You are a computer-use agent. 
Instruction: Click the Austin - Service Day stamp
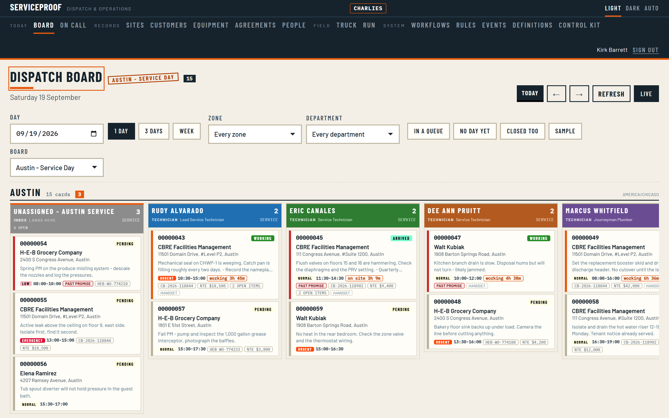pos(143,78)
